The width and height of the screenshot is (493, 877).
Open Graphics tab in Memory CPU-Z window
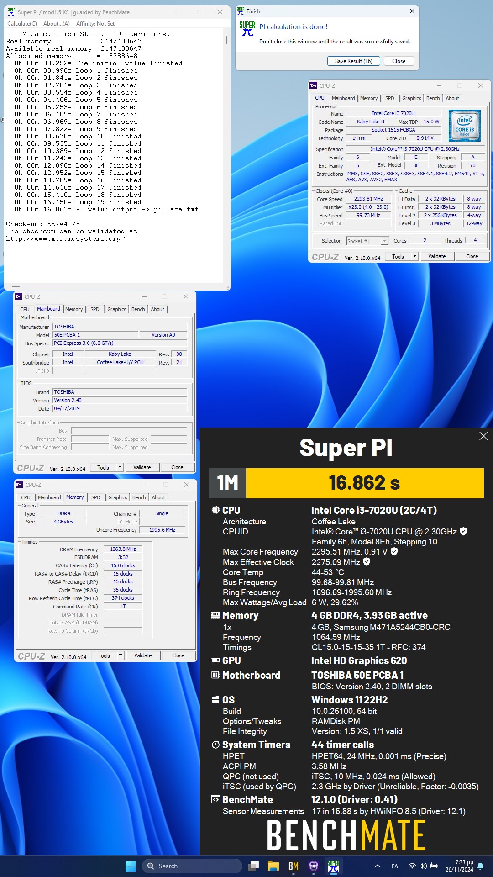pyautogui.click(x=117, y=497)
